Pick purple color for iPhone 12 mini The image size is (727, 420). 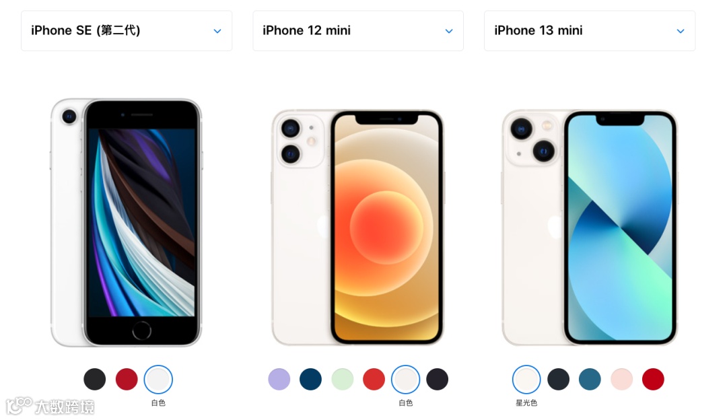[x=279, y=379]
